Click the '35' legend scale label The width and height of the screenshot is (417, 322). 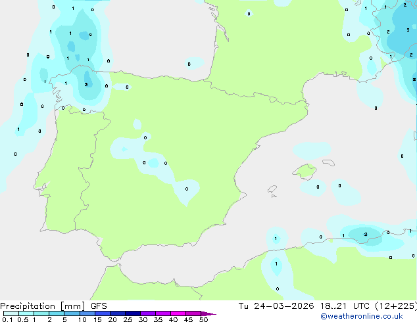coord(158,319)
